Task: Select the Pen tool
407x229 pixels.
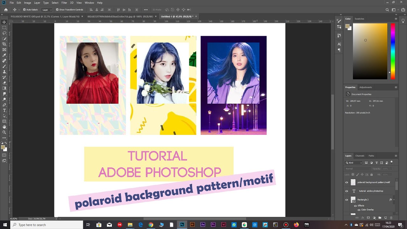Action: [x=4, y=105]
